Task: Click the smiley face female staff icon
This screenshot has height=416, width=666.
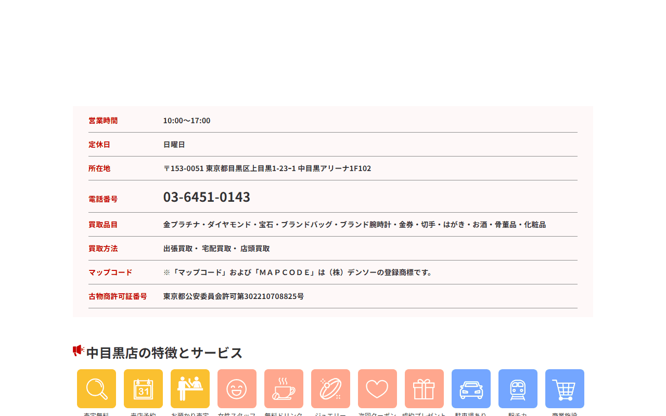Action: coord(237,388)
